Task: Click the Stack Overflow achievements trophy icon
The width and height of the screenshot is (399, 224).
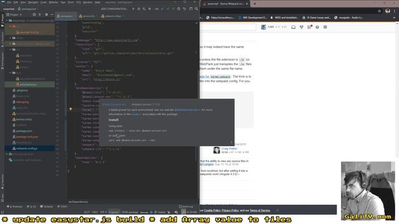Action: (302, 27)
